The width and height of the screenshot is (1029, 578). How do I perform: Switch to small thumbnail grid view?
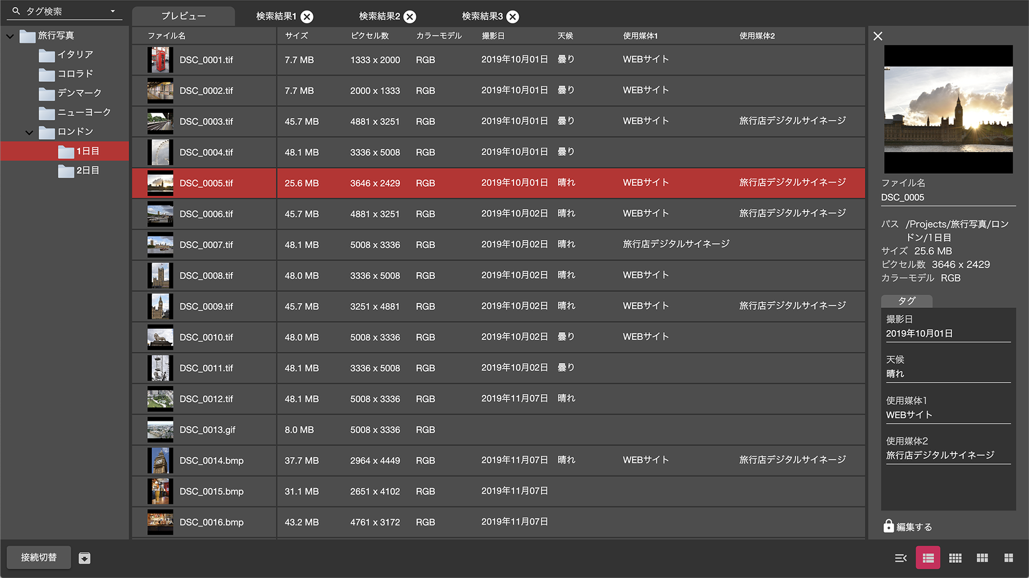[955, 558]
